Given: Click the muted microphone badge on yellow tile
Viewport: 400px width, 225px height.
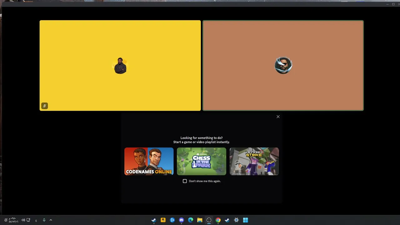Looking at the screenshot, I should 44,106.
